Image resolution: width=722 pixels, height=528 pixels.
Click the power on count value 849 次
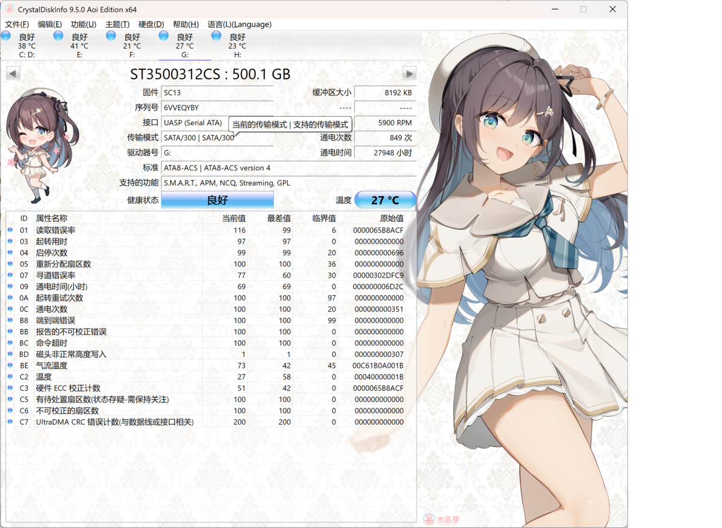(385, 138)
